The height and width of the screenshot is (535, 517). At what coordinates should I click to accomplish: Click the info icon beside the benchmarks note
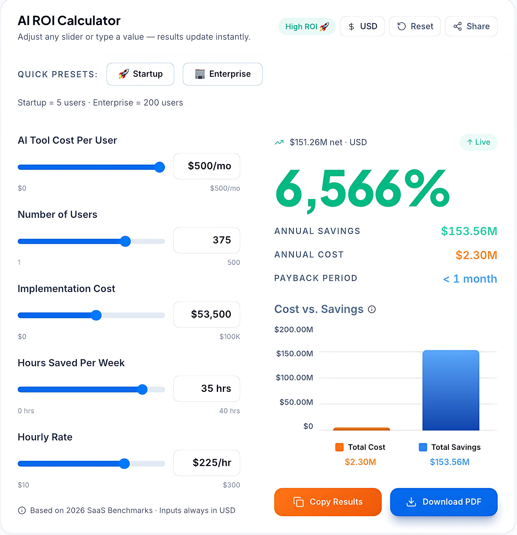22,510
